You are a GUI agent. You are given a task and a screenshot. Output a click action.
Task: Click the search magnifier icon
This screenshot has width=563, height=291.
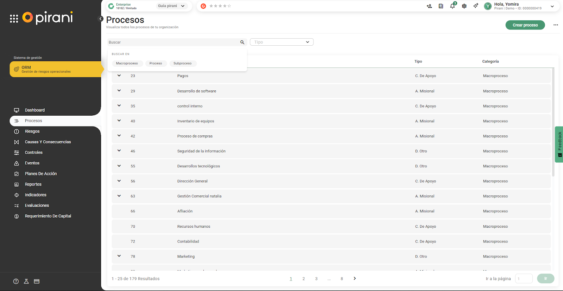242,42
